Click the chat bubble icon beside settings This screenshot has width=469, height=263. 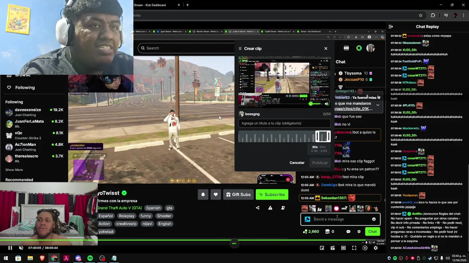(x=348, y=232)
